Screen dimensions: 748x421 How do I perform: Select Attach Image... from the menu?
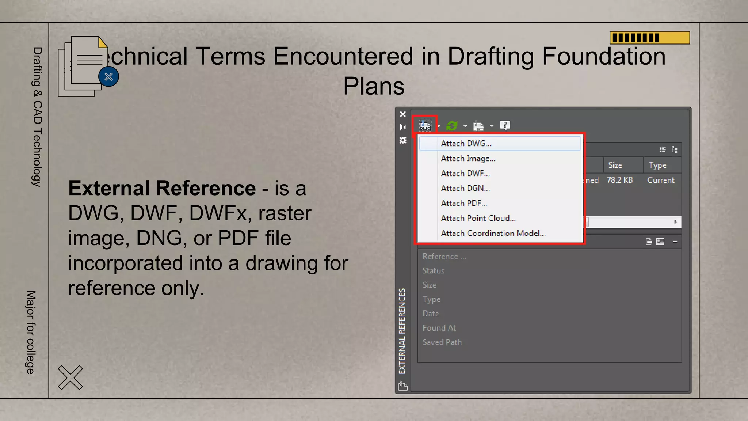click(468, 158)
